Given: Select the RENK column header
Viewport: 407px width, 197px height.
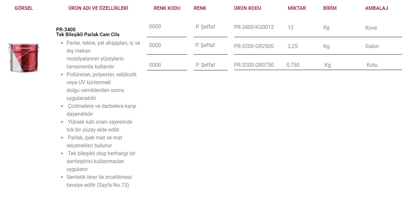Looking at the screenshot, I should [x=200, y=8].
